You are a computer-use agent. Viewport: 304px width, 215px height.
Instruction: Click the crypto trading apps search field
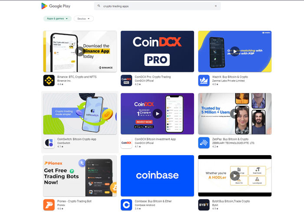coord(157,6)
